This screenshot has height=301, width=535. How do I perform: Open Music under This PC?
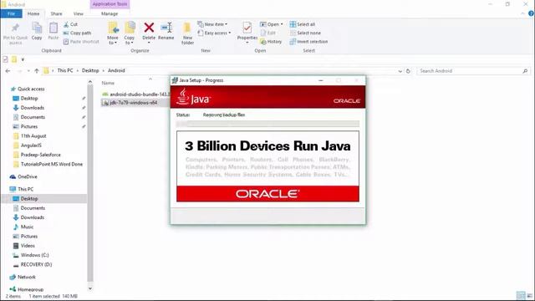(x=27, y=227)
